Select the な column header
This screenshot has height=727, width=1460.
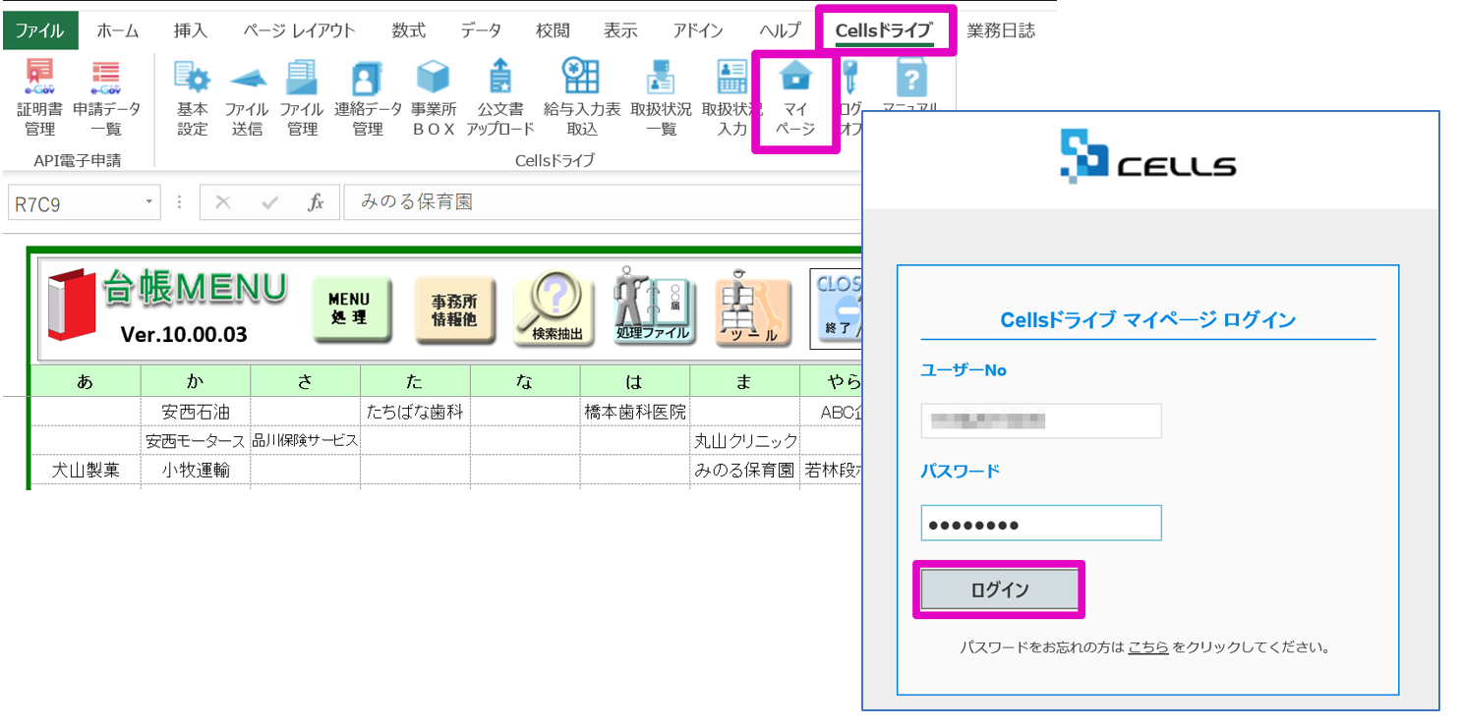[x=526, y=381]
